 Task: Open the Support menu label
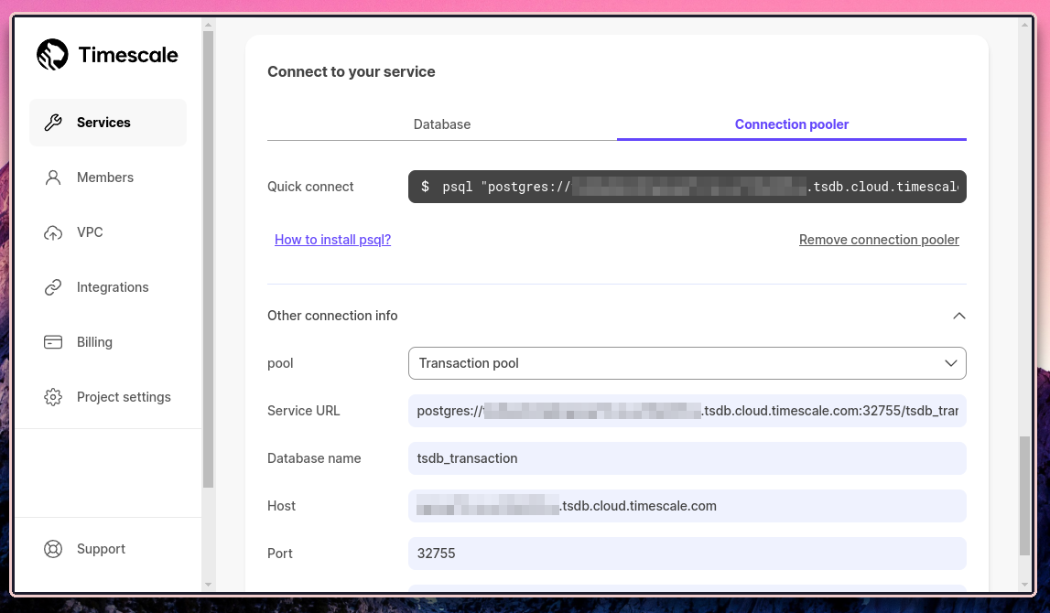(x=101, y=549)
